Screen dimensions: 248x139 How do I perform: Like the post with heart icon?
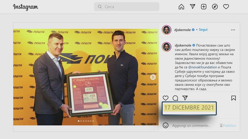click(x=166, y=98)
